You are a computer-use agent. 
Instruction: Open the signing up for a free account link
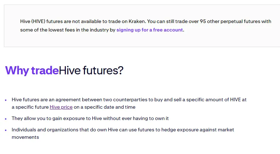(150, 30)
